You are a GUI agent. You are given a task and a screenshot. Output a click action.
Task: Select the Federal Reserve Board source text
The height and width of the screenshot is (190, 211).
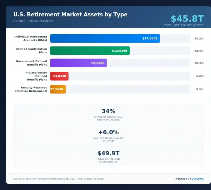(x=90, y=179)
